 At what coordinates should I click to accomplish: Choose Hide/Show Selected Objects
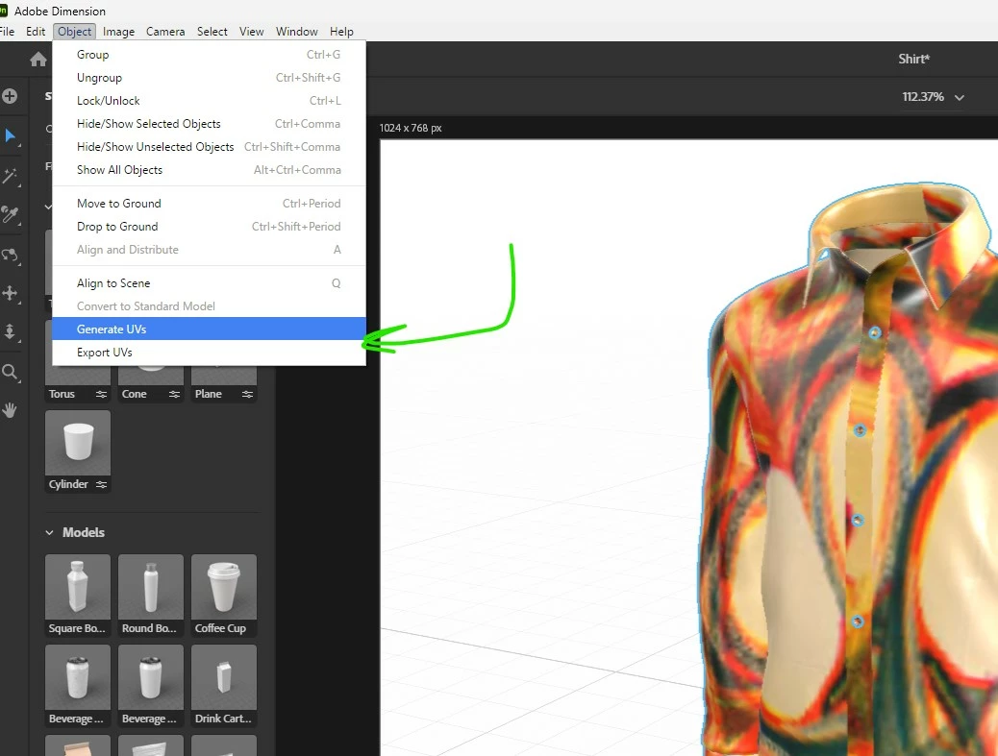pos(209,124)
